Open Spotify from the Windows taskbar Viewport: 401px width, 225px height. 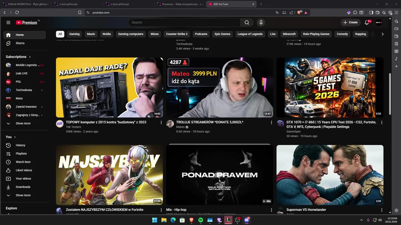tap(201, 220)
